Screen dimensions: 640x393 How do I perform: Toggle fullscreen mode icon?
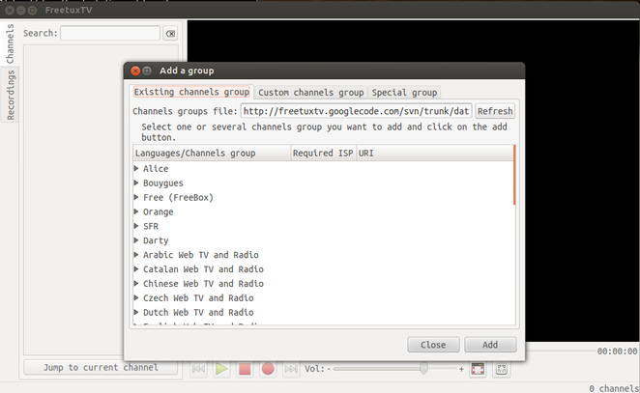[478, 369]
